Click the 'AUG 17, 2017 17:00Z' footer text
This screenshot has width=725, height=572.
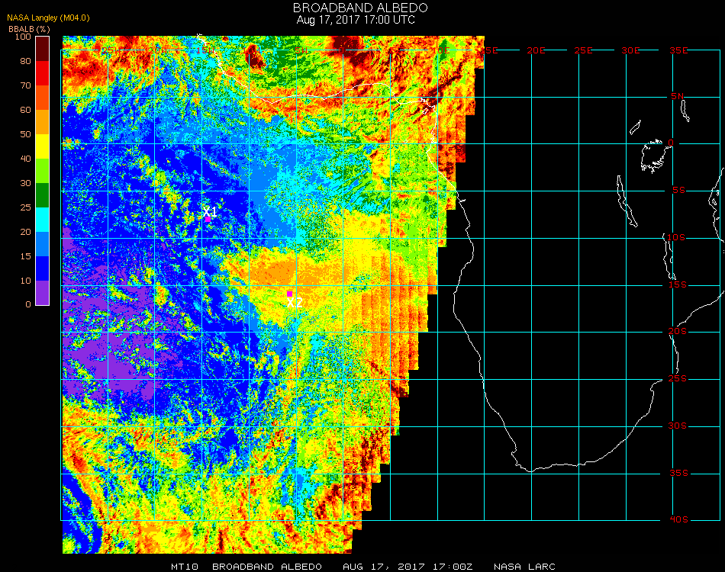pyautogui.click(x=408, y=567)
